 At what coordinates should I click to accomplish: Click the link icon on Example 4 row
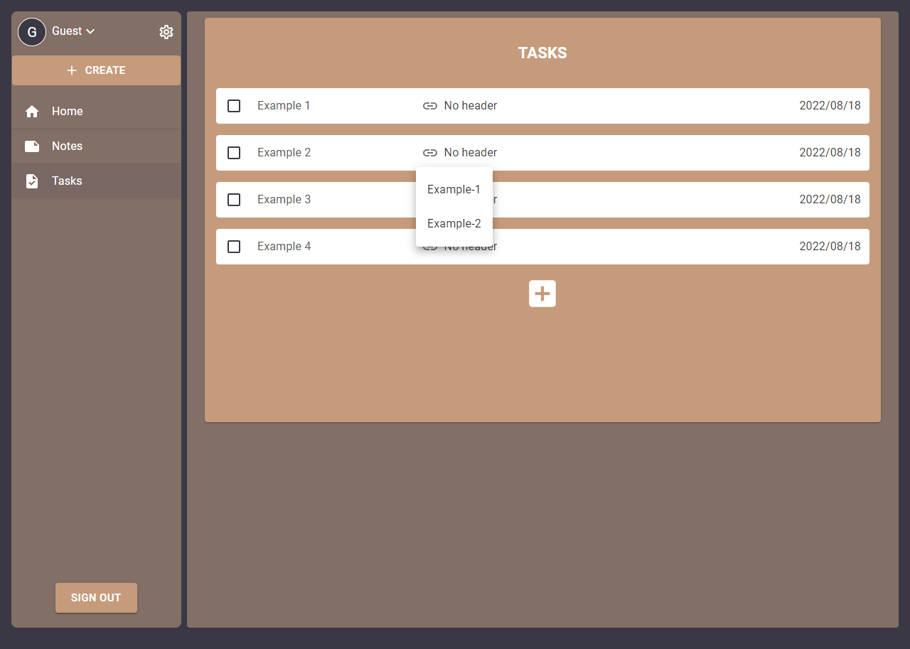pyautogui.click(x=430, y=247)
